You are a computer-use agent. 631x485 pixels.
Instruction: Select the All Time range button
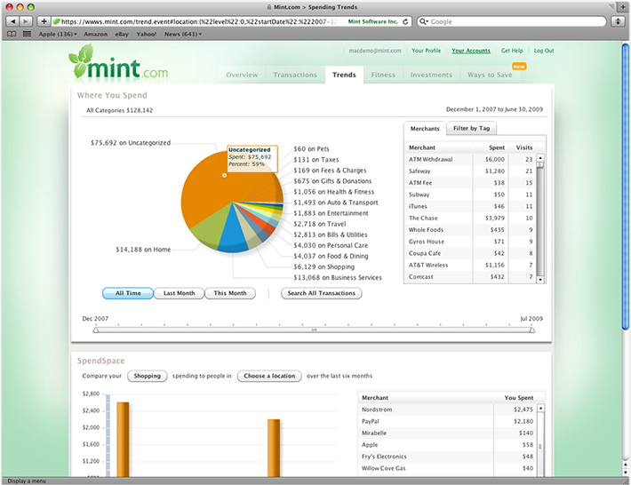(128, 293)
